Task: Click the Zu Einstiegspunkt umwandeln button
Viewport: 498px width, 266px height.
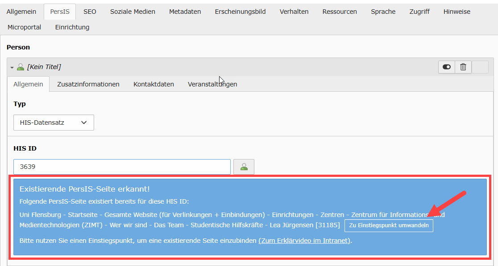Action: (x=389, y=225)
